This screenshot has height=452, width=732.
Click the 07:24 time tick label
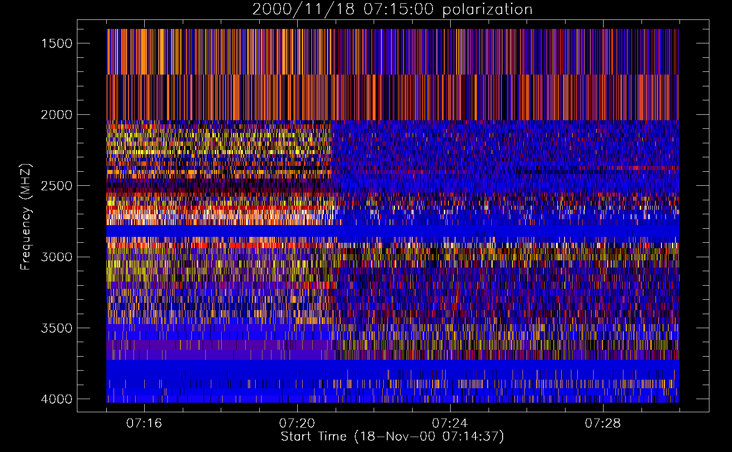(450, 424)
